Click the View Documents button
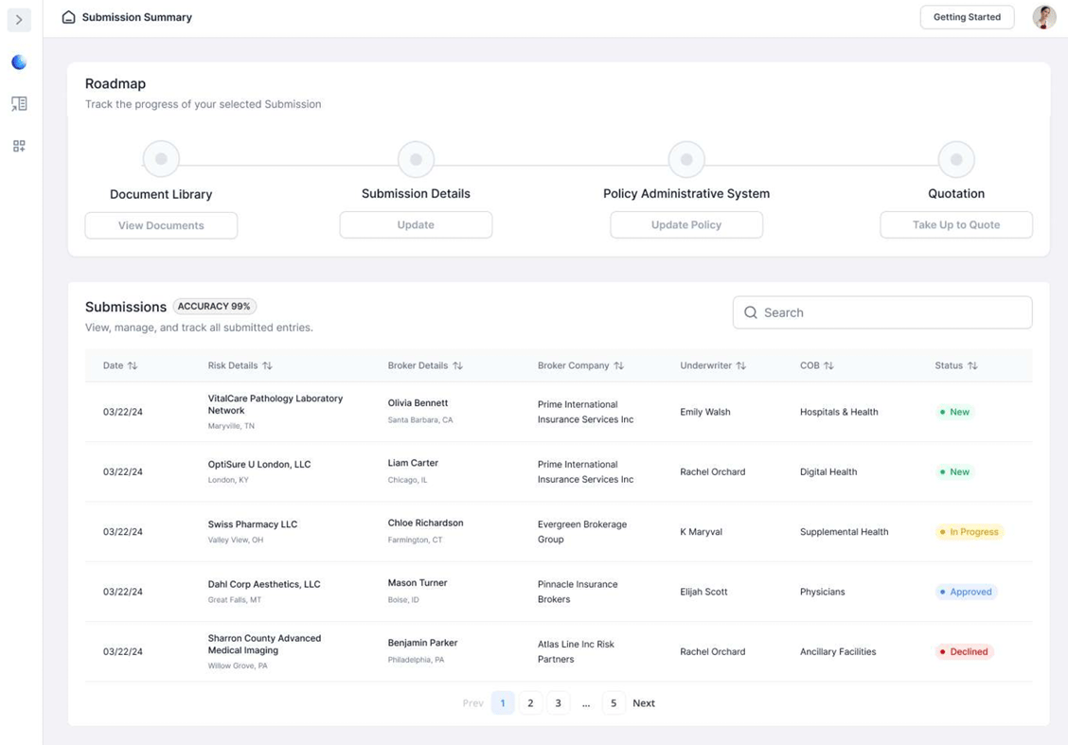Screen dimensions: 1068x745 click(161, 225)
